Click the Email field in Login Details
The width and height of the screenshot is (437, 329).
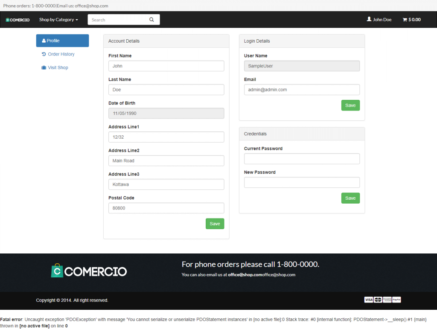[302, 90]
